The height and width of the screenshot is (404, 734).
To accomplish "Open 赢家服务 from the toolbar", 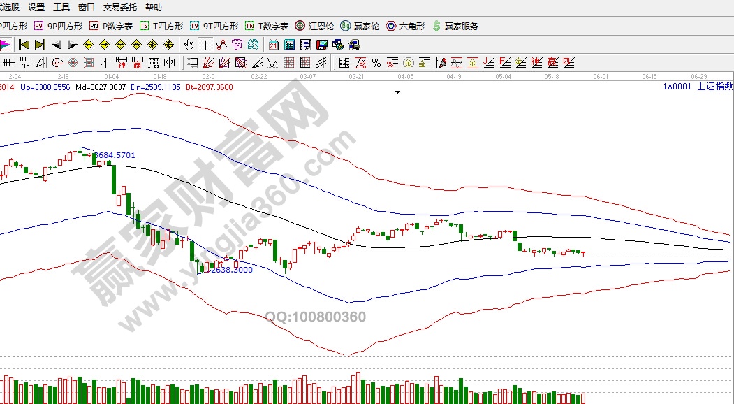I will [455, 26].
